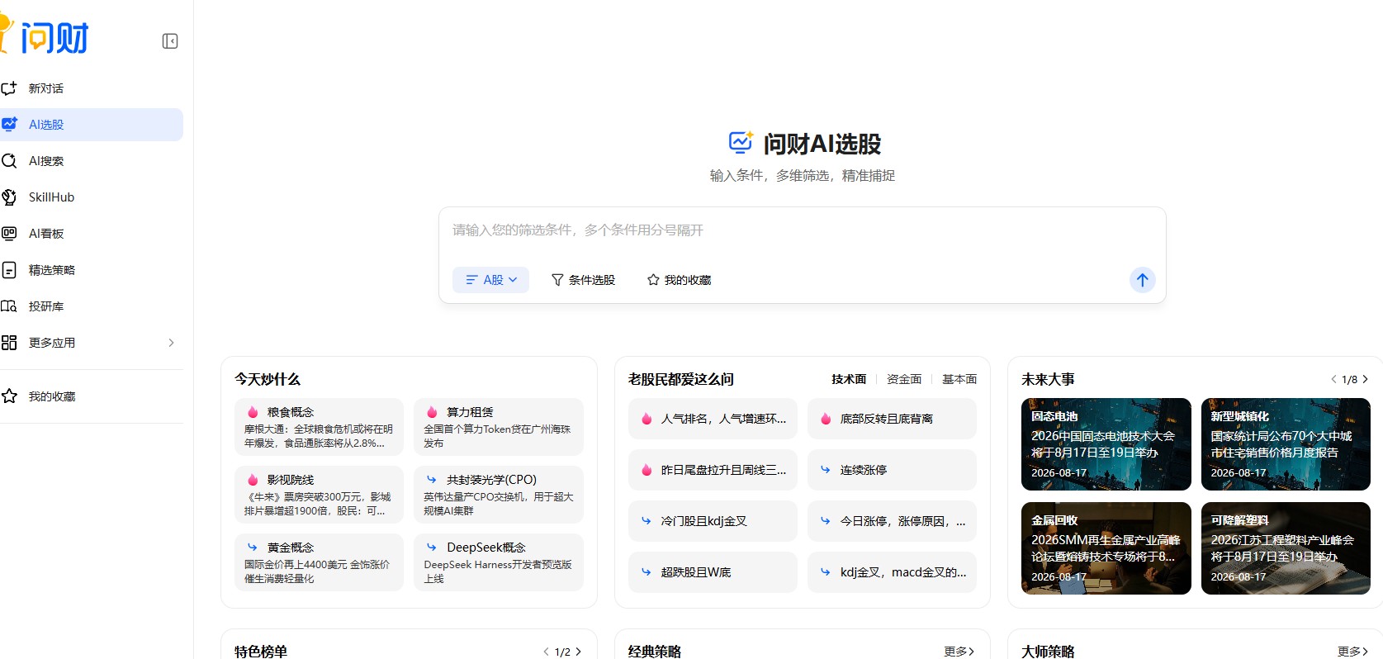Click the AI看板 dashboard icon

tap(9, 234)
